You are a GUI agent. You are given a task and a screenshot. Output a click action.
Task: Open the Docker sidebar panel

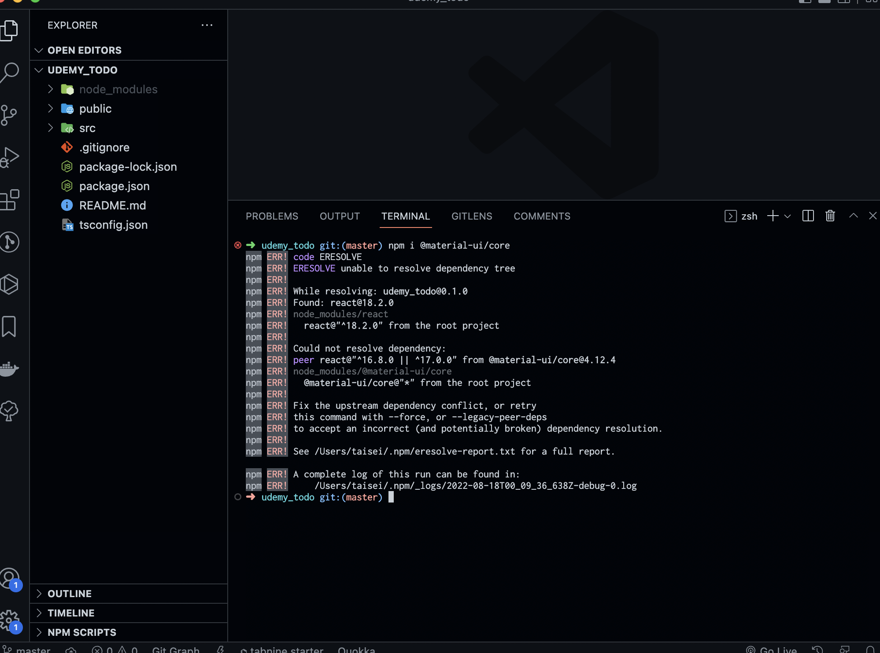pyautogui.click(x=10, y=369)
